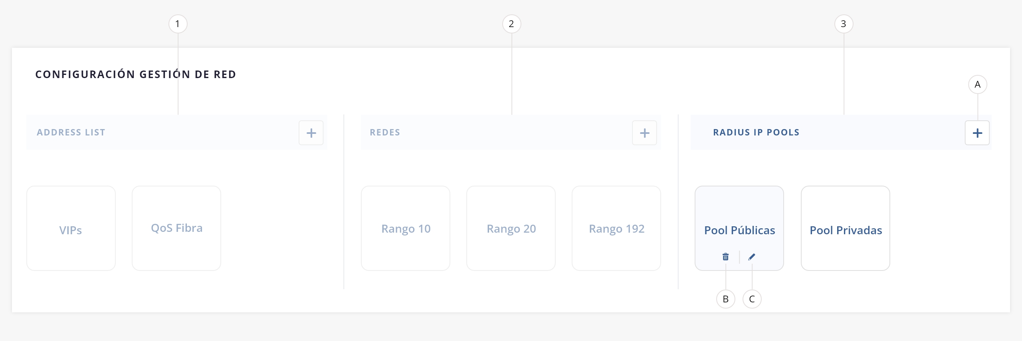Edit the Pool Públicas pool
The height and width of the screenshot is (341, 1022).
coord(752,257)
